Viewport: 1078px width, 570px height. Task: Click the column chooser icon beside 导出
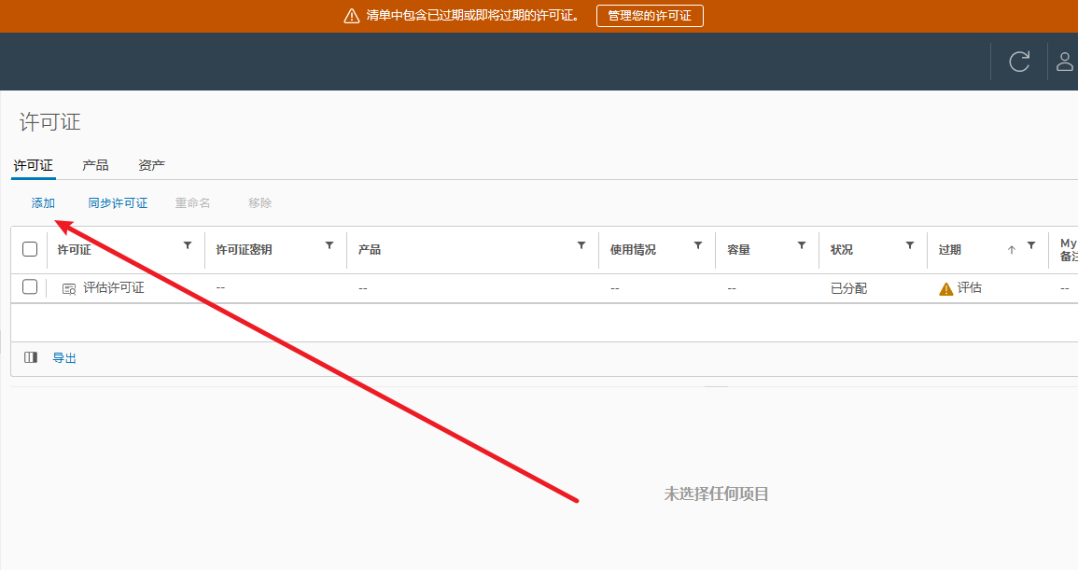coord(31,357)
